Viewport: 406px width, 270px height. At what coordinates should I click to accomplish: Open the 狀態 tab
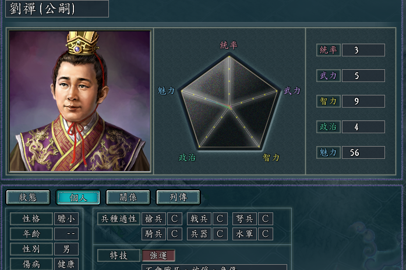tap(28, 197)
